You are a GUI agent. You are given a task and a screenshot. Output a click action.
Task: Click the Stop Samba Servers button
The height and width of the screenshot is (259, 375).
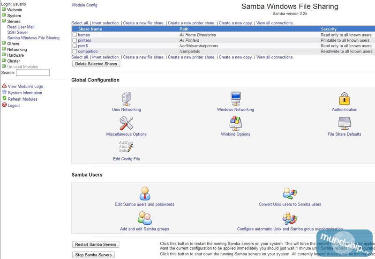(93, 255)
